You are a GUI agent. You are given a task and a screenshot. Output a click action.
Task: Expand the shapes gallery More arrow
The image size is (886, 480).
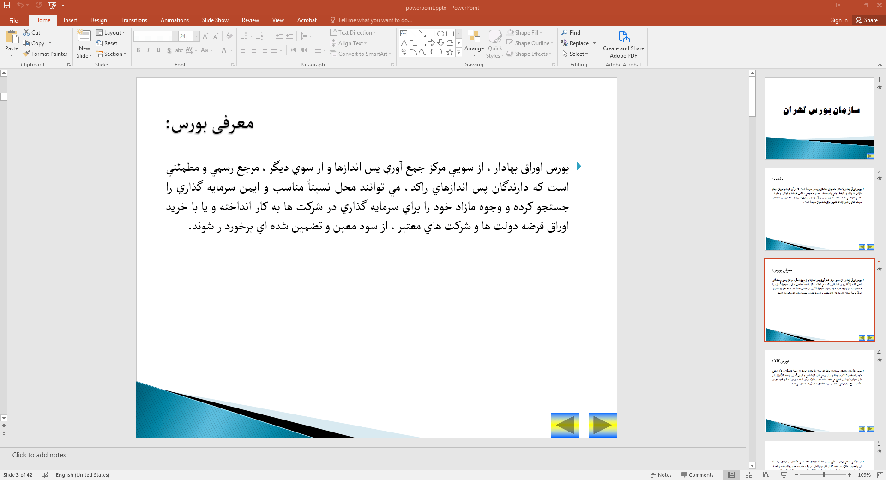coord(458,53)
